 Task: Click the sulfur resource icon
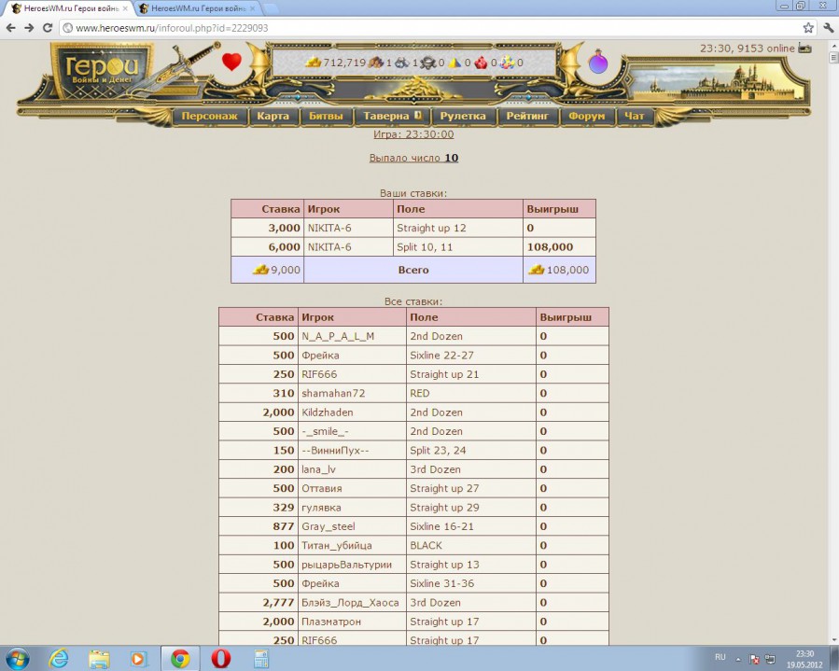coord(454,63)
